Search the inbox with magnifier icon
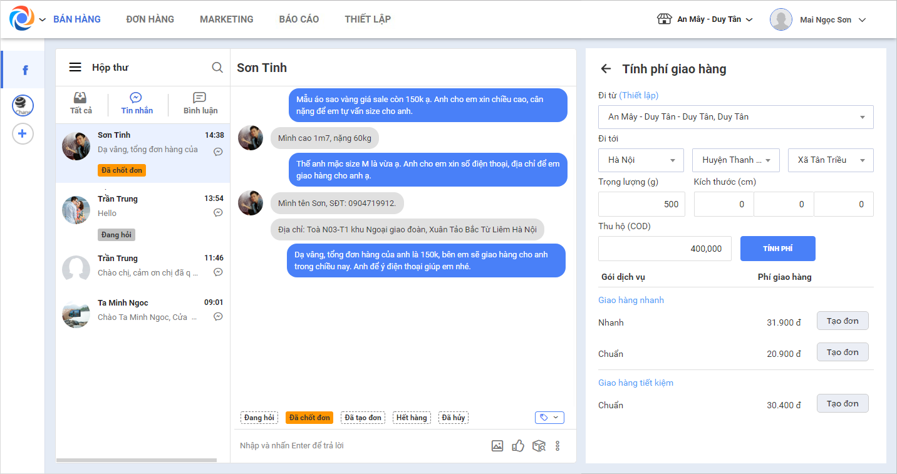The width and height of the screenshot is (897, 474). click(217, 68)
